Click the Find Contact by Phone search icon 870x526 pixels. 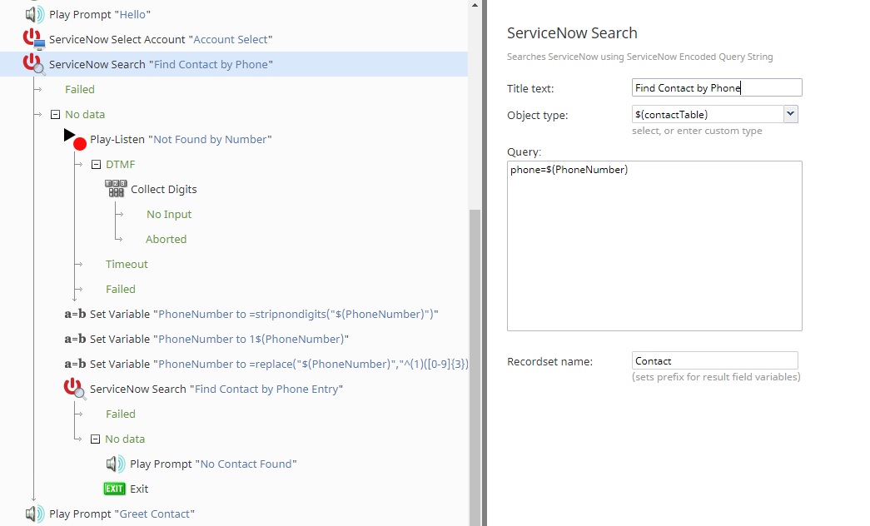point(33,64)
